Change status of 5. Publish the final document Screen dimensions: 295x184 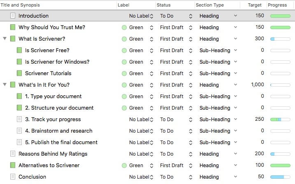[190, 143]
